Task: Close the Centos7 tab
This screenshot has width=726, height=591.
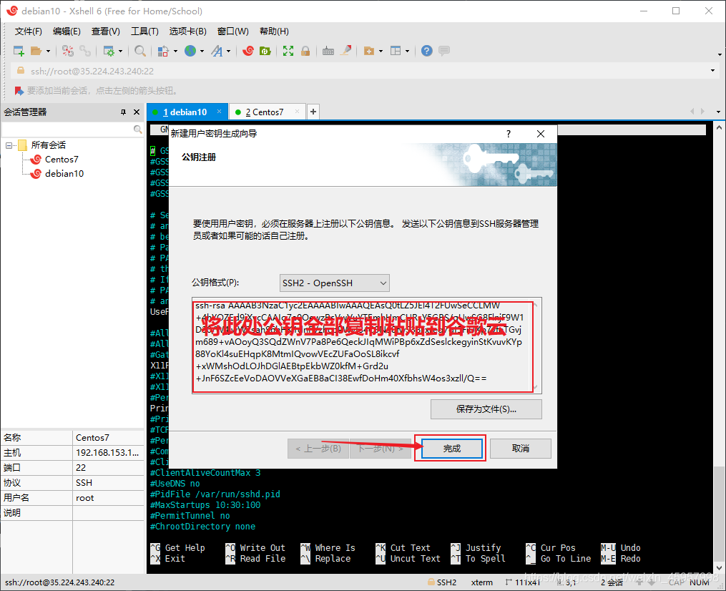Action: [x=297, y=112]
